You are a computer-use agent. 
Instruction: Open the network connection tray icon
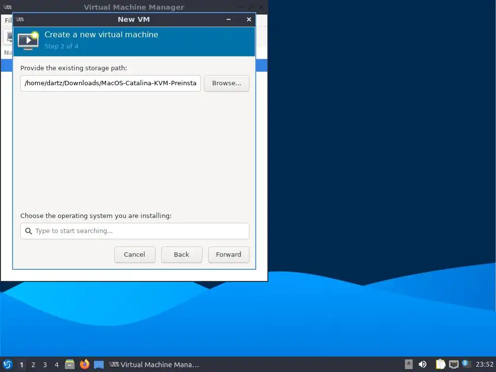click(x=454, y=364)
